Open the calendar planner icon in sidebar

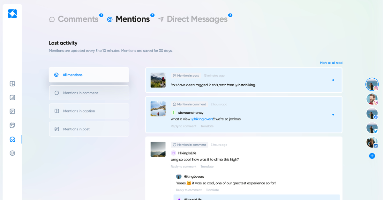12,125
